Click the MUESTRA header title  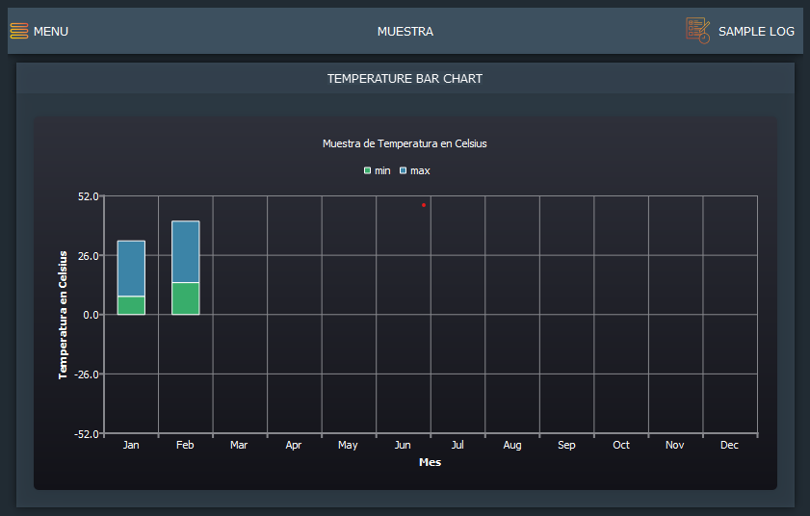[405, 31]
